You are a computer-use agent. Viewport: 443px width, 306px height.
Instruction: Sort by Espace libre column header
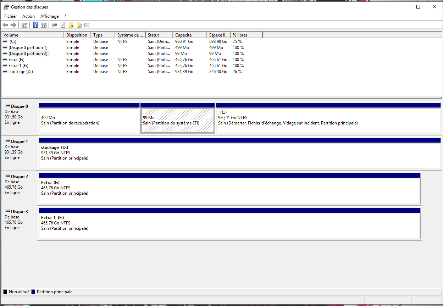point(219,35)
